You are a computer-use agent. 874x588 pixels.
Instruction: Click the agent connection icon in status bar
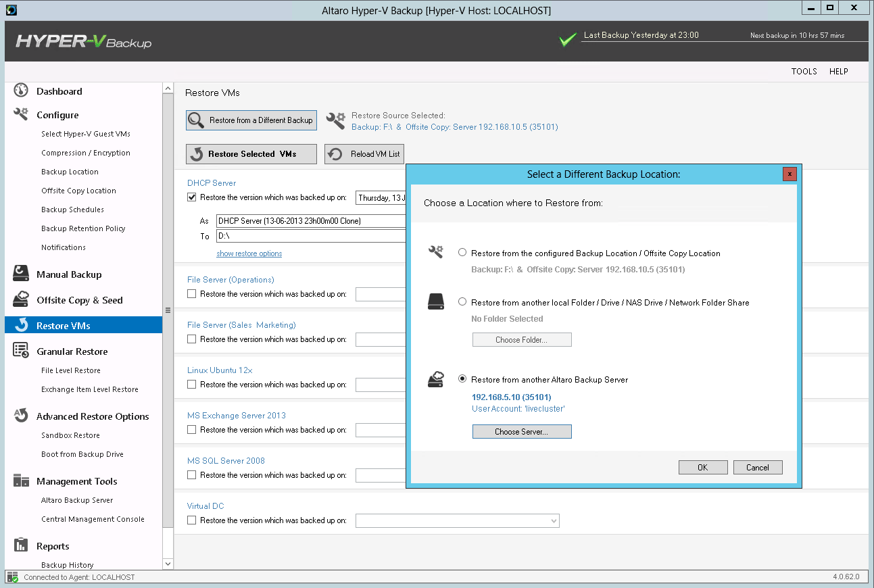13,577
